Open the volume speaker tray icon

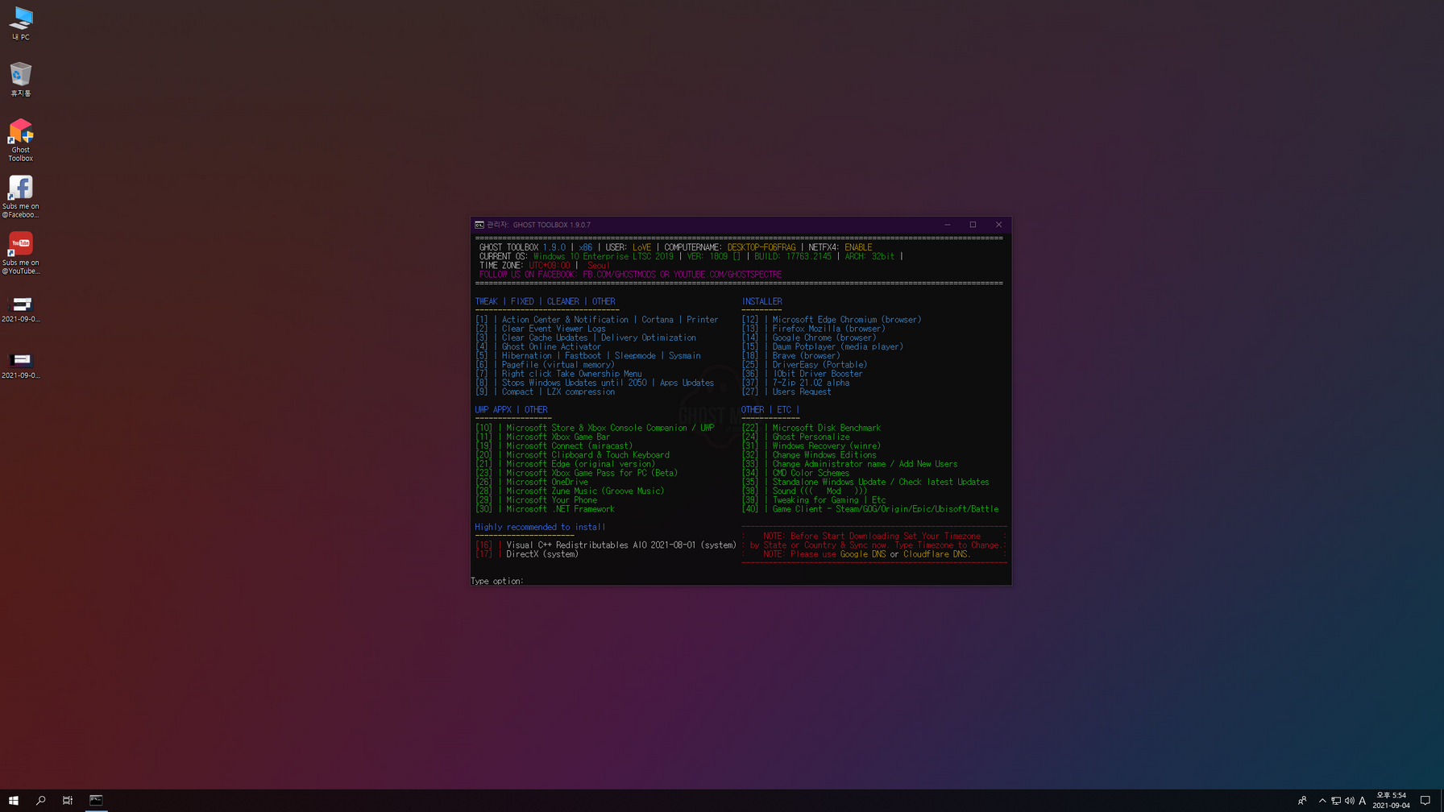pyautogui.click(x=1350, y=800)
